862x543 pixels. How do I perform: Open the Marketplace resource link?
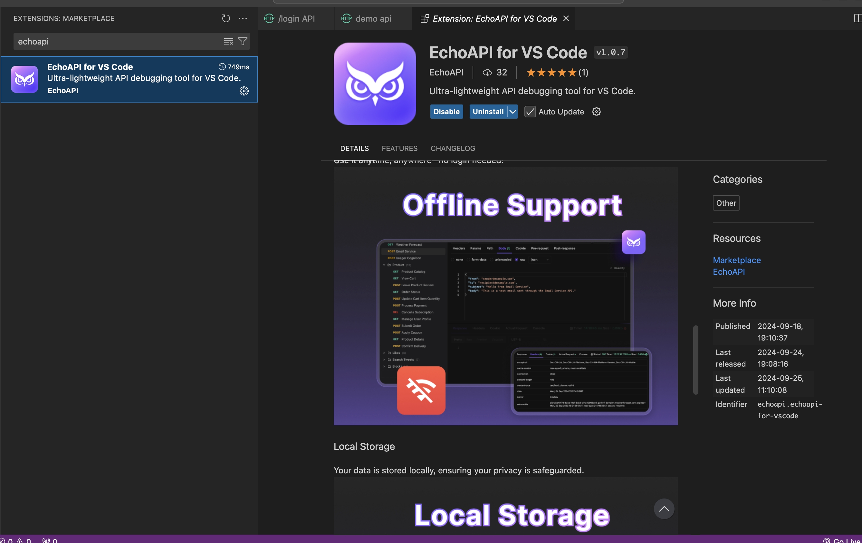(737, 260)
